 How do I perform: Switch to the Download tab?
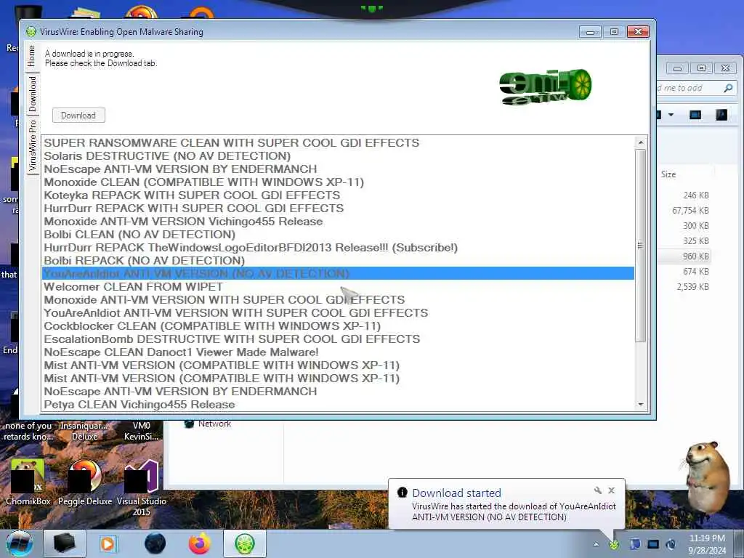tap(31, 94)
